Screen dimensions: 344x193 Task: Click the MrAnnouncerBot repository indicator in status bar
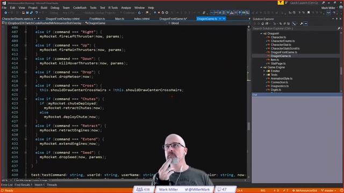(305, 191)
